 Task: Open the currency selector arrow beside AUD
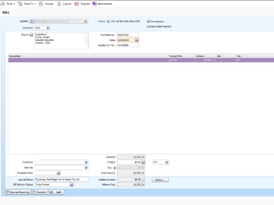tap(48, 28)
